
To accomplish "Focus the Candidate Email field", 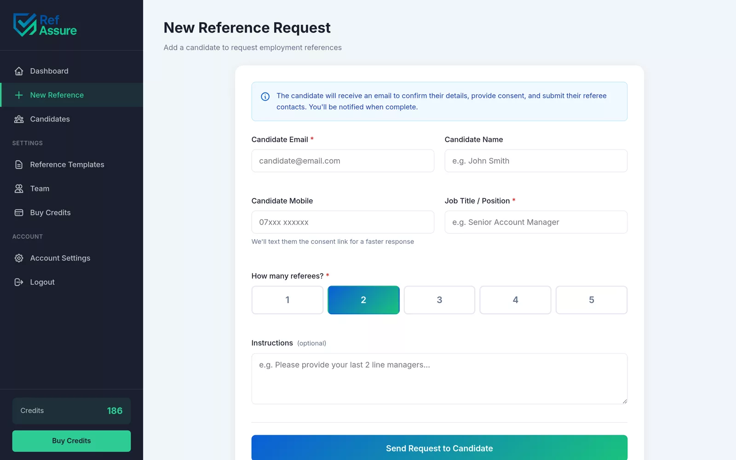I will [x=343, y=161].
